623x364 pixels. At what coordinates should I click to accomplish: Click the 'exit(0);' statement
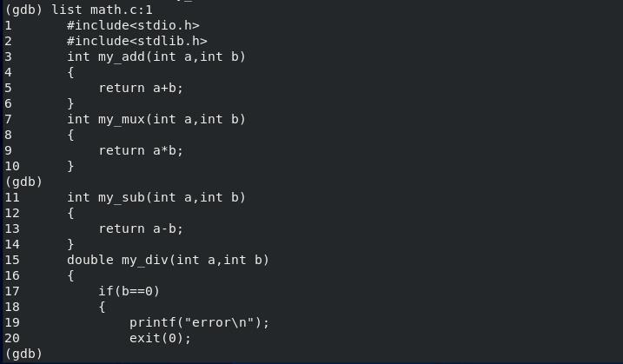pos(160,338)
